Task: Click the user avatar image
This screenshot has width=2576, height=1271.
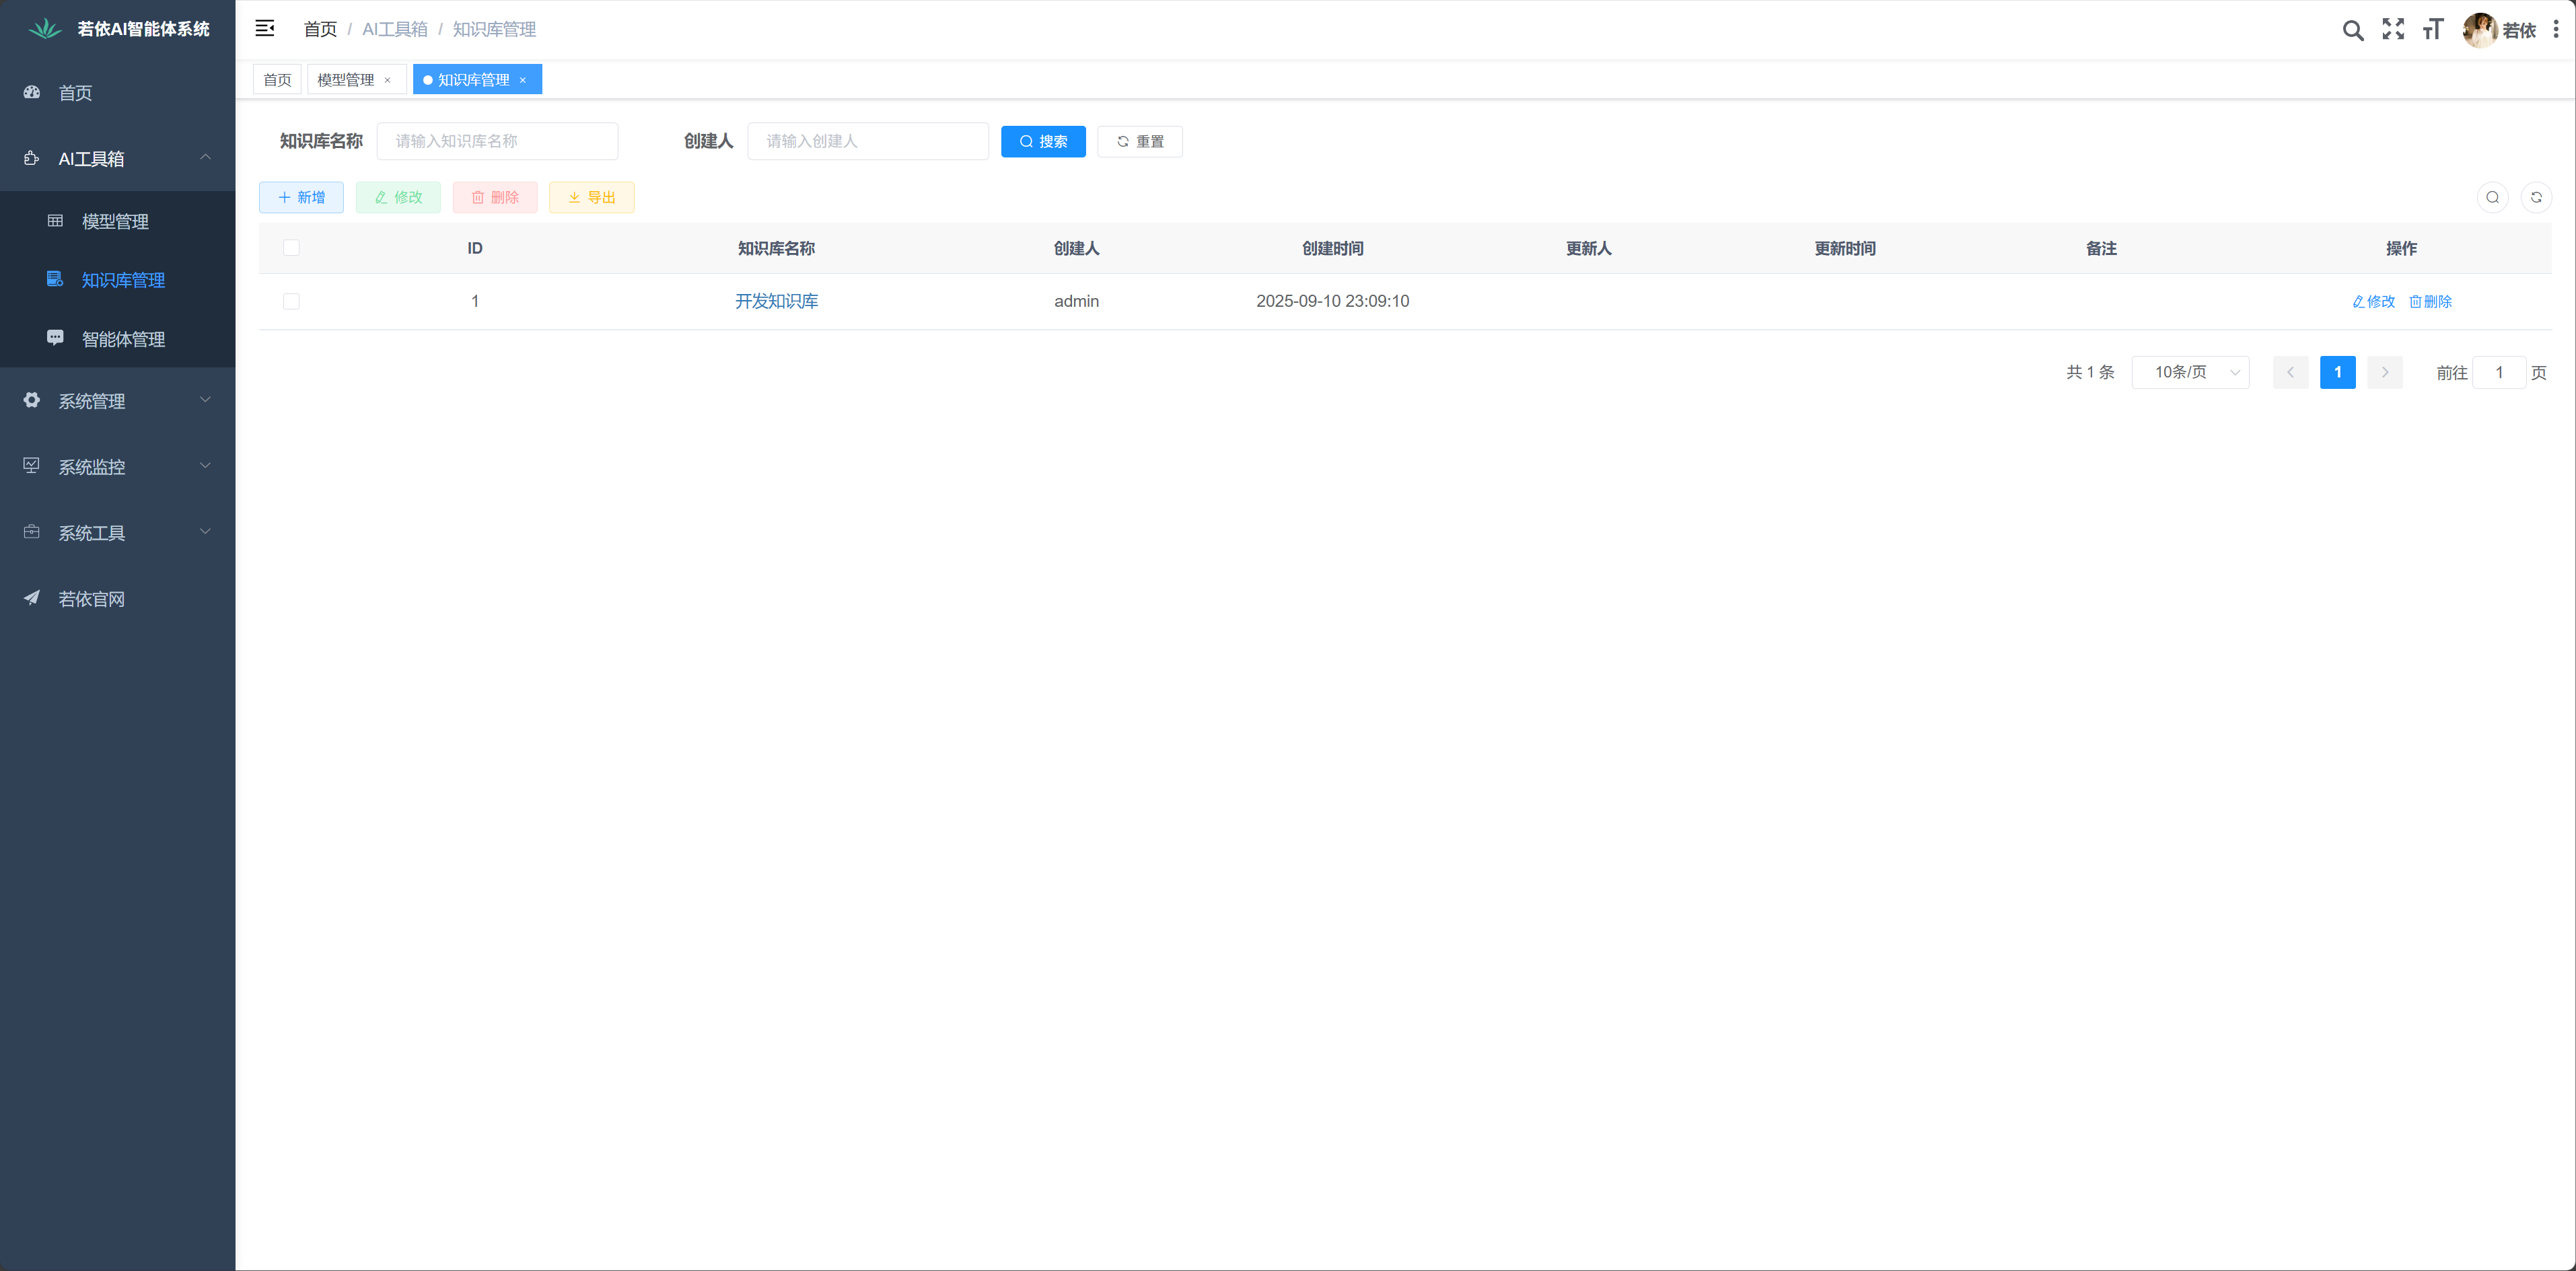Action: [x=2479, y=30]
